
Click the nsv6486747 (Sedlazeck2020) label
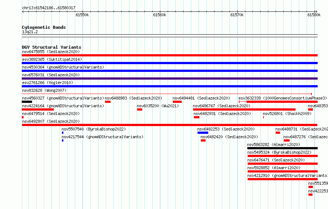coord(221,106)
